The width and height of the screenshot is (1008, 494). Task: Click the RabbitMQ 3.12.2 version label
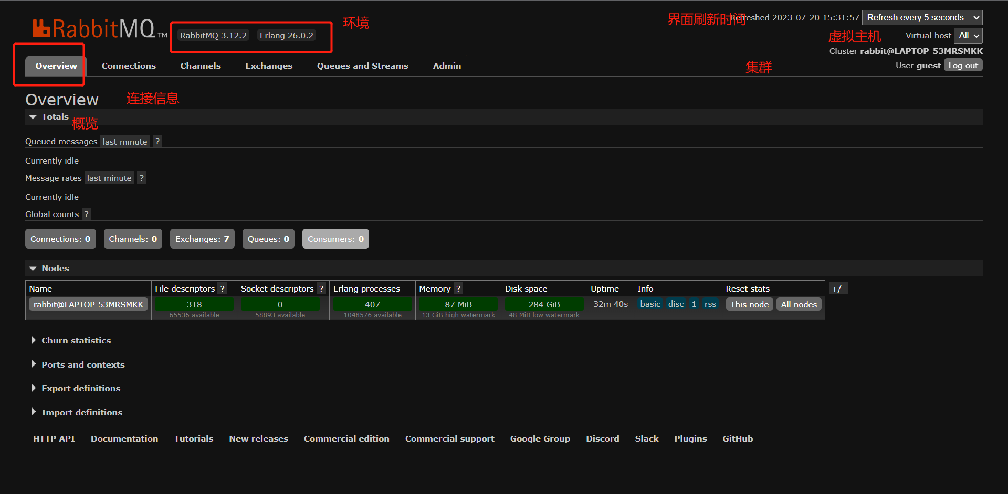213,35
